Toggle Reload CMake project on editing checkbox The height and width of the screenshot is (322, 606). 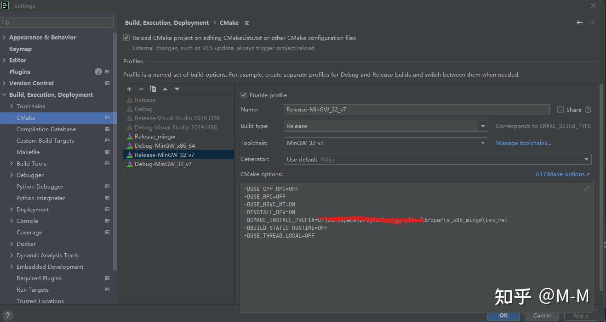126,38
